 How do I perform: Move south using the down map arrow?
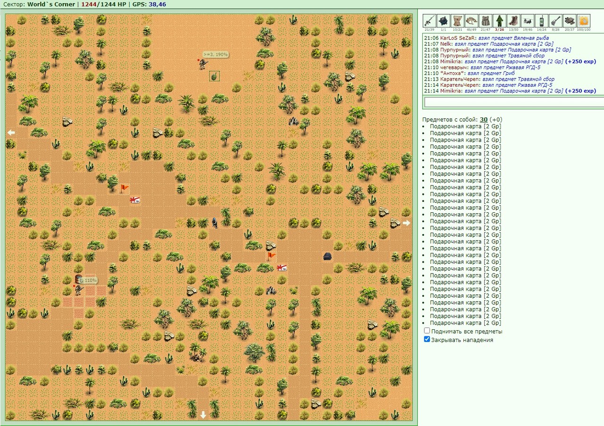point(203,415)
